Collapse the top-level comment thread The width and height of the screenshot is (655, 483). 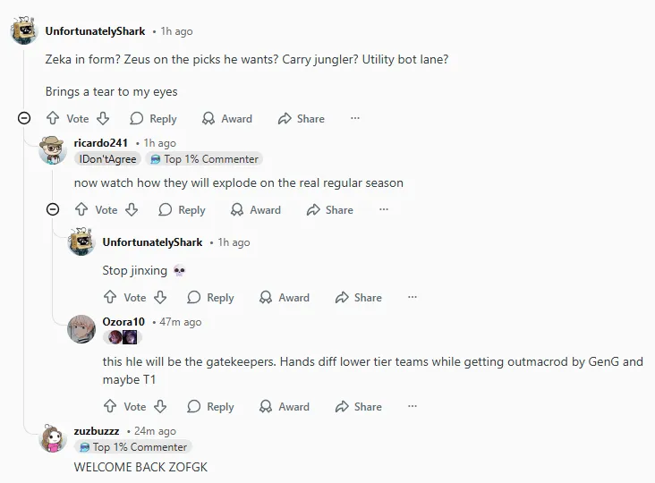click(24, 118)
